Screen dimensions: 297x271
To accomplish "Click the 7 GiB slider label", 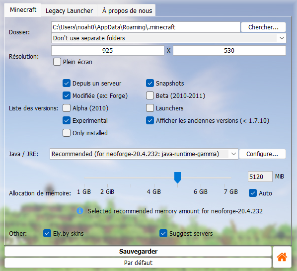I will tap(231, 192).
